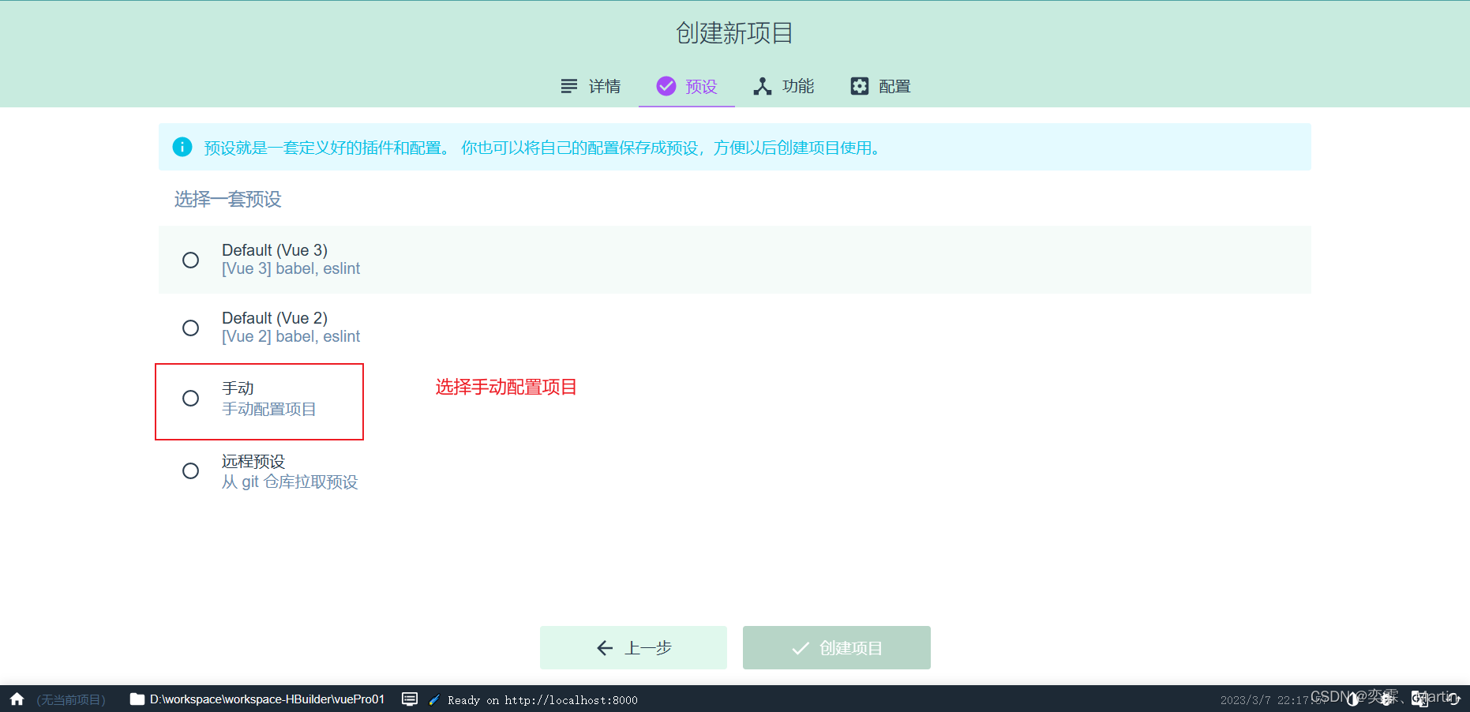This screenshot has height=712, width=1470.
Task: Click the 创建项目 button
Action: coord(837,648)
